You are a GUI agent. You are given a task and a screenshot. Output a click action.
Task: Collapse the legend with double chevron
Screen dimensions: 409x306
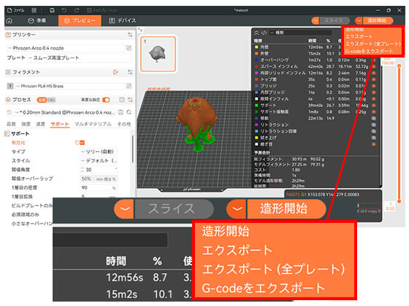[256, 33]
